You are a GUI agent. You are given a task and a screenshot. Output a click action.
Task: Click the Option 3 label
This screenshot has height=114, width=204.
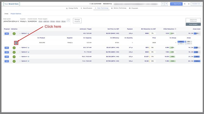pos(24,52)
